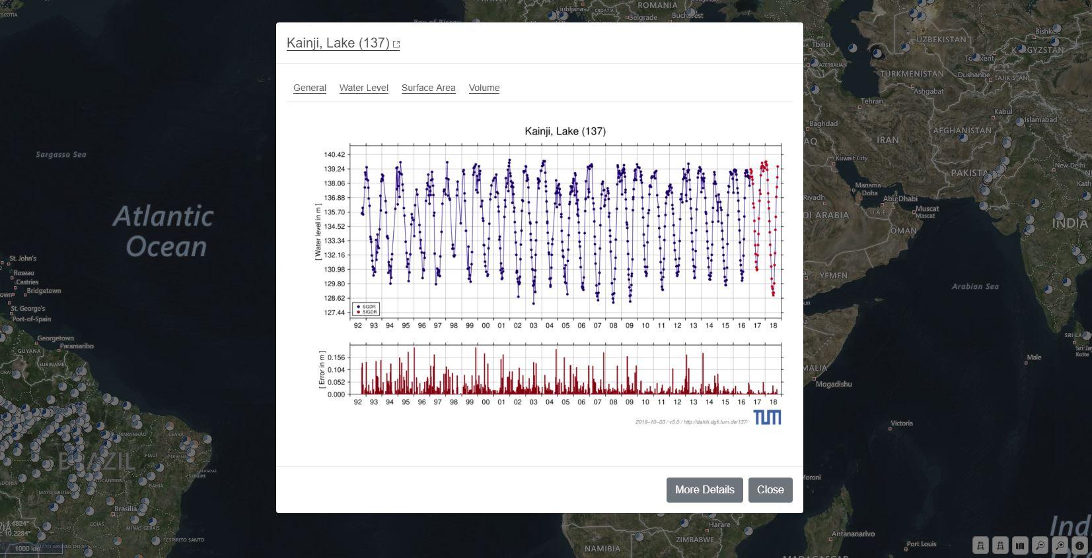Follow the Kainji, Lake (137) title link
The height and width of the screenshot is (558, 1092).
[338, 43]
